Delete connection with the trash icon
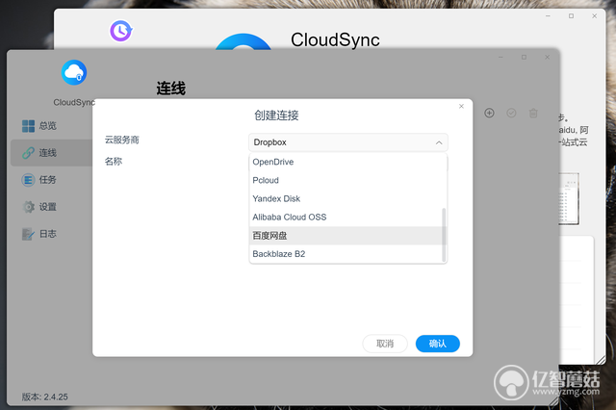The width and height of the screenshot is (616, 410). pos(533,114)
